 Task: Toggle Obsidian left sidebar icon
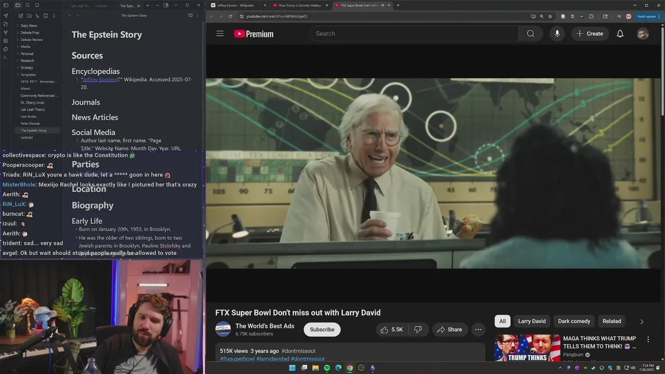click(6, 5)
